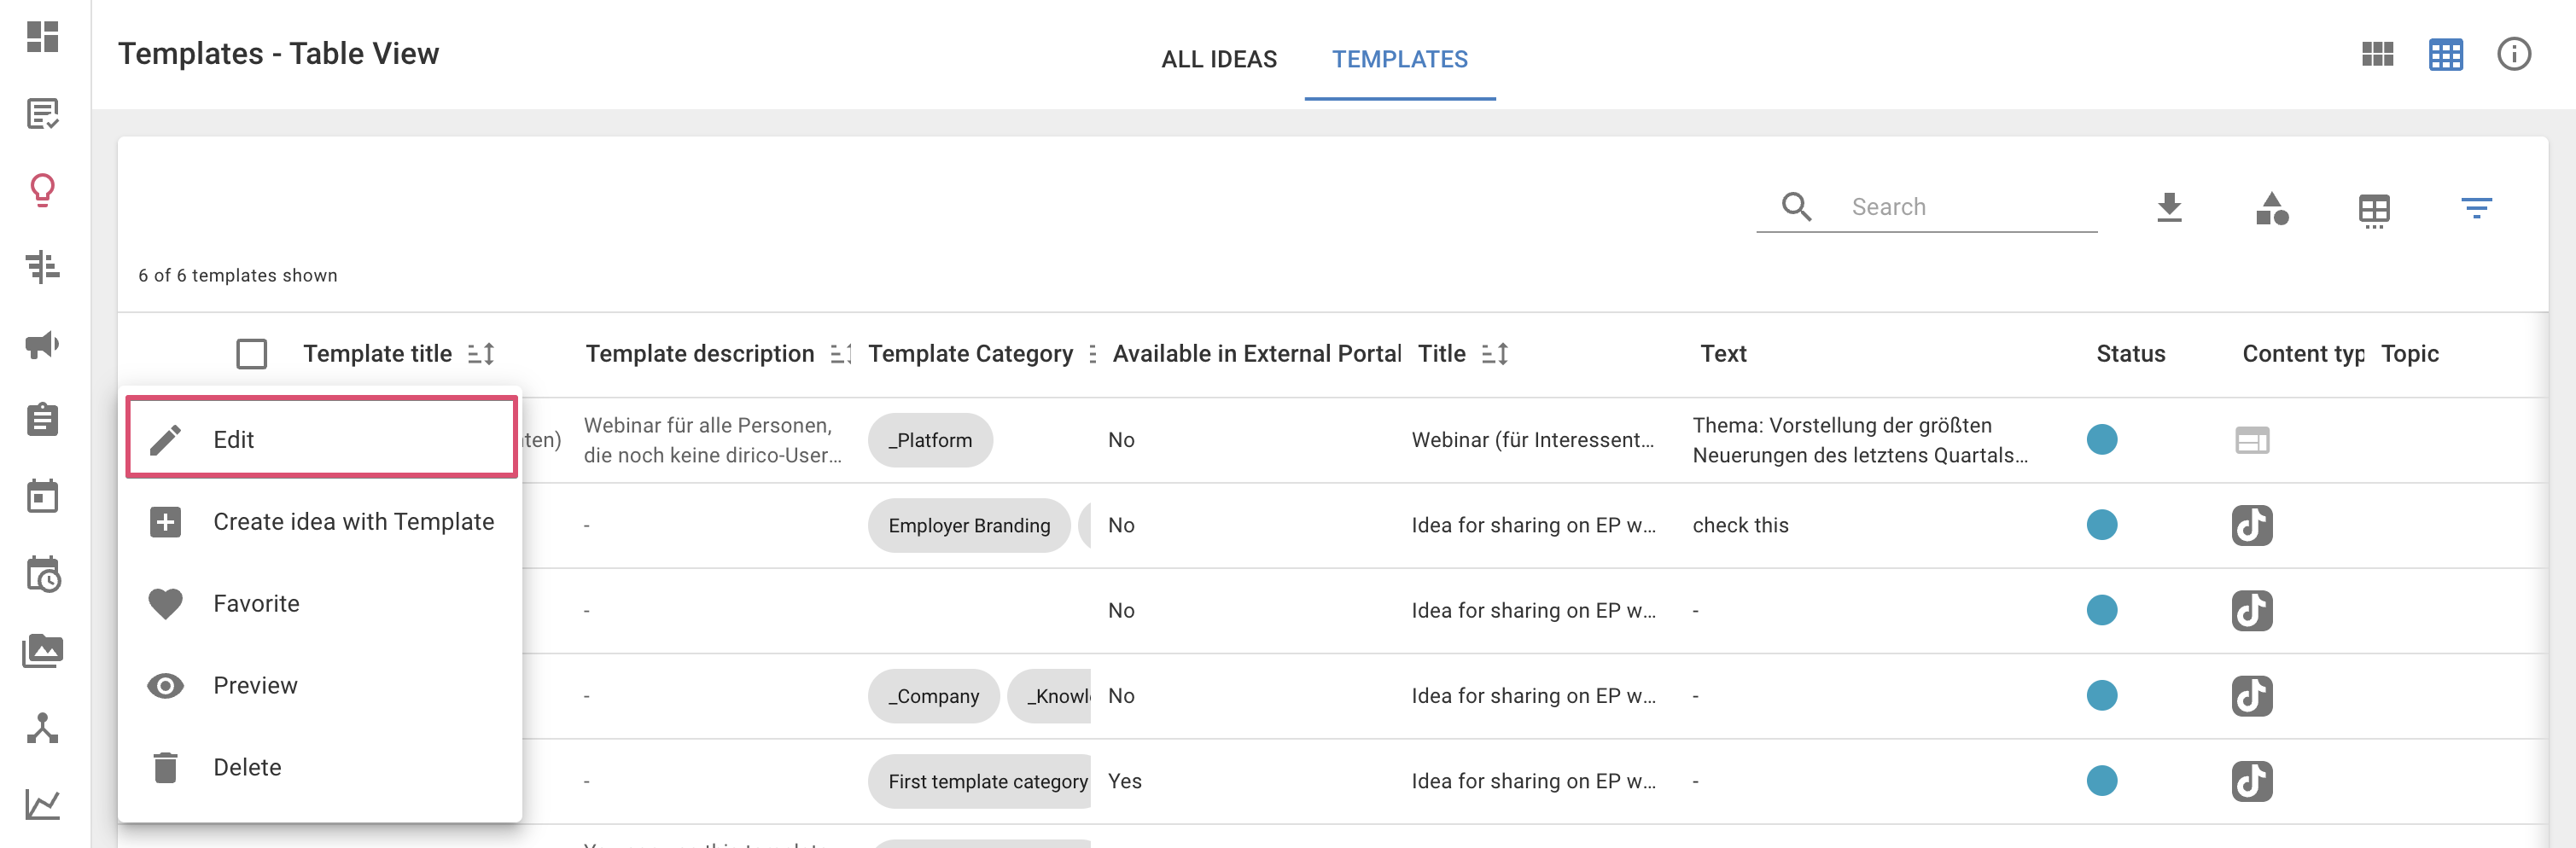Click the status dot in the 'check this' row
2576x848 pixels.
tap(2101, 524)
